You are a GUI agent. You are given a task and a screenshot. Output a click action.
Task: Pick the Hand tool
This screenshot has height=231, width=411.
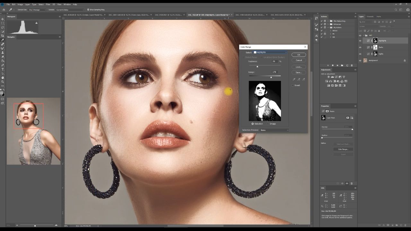[x=3, y=77]
